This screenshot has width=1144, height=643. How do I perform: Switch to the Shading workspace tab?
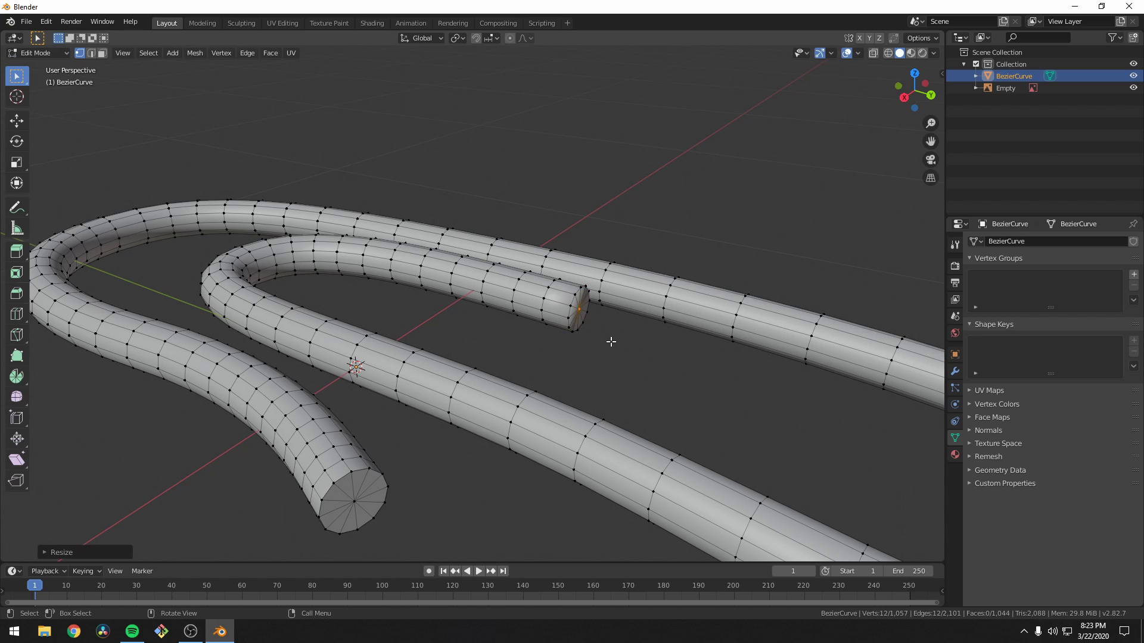[372, 23]
